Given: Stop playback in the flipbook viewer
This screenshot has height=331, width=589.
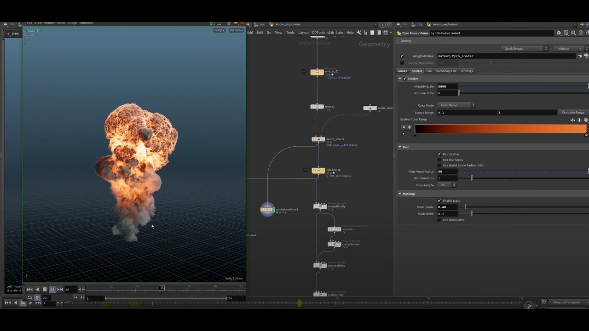Looking at the screenshot, I should click(45, 289).
